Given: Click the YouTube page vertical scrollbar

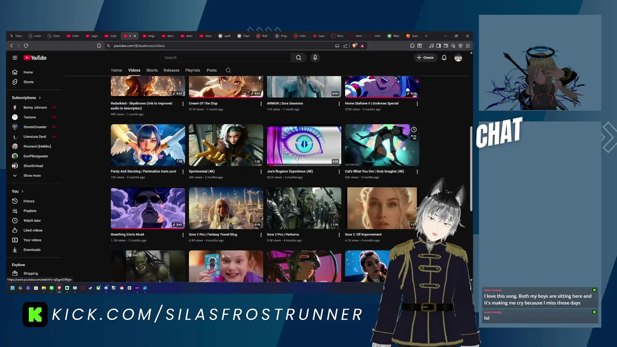Looking at the screenshot, I should pyautogui.click(x=471, y=169).
